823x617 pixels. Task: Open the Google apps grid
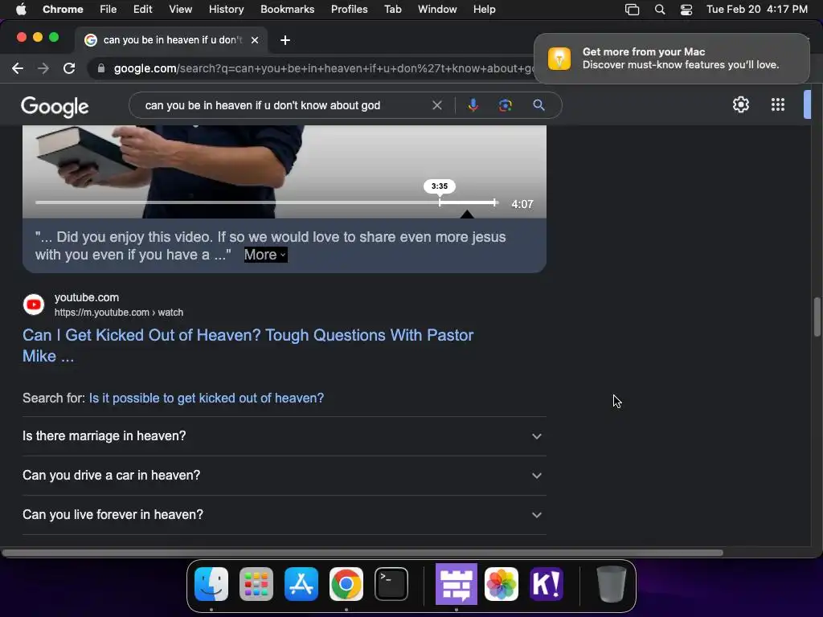778,104
